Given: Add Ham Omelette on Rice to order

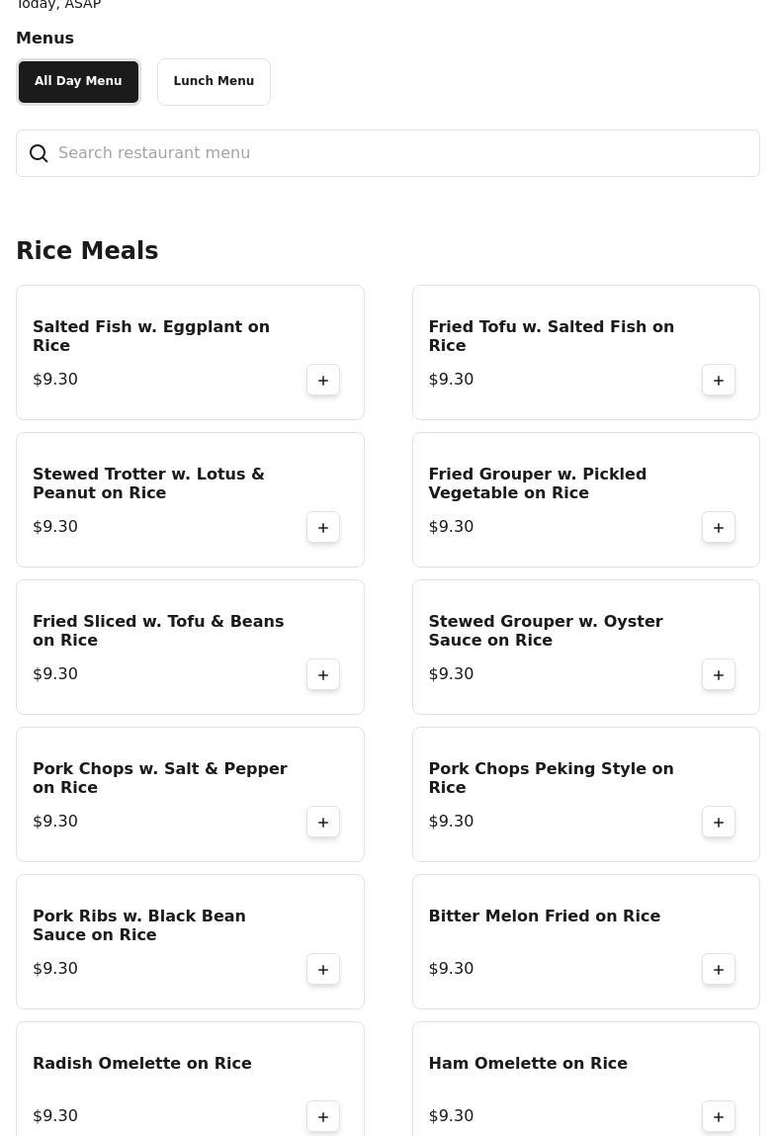Looking at the screenshot, I should (719, 1117).
